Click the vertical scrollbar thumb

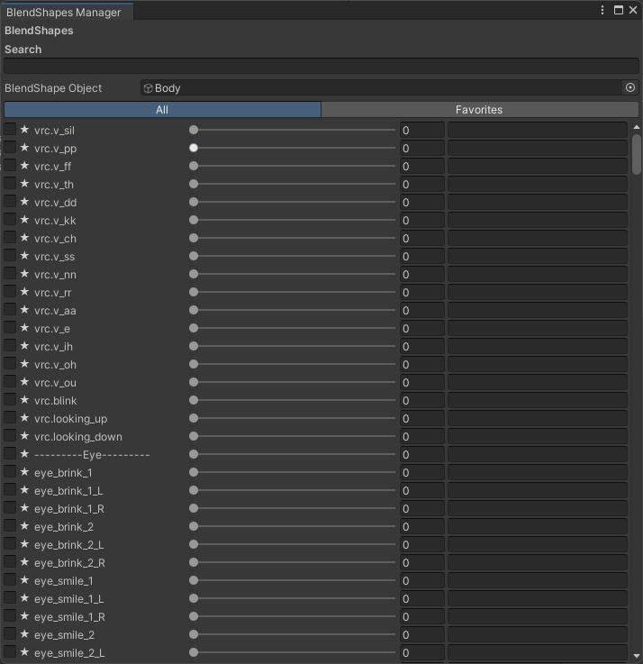(637, 153)
